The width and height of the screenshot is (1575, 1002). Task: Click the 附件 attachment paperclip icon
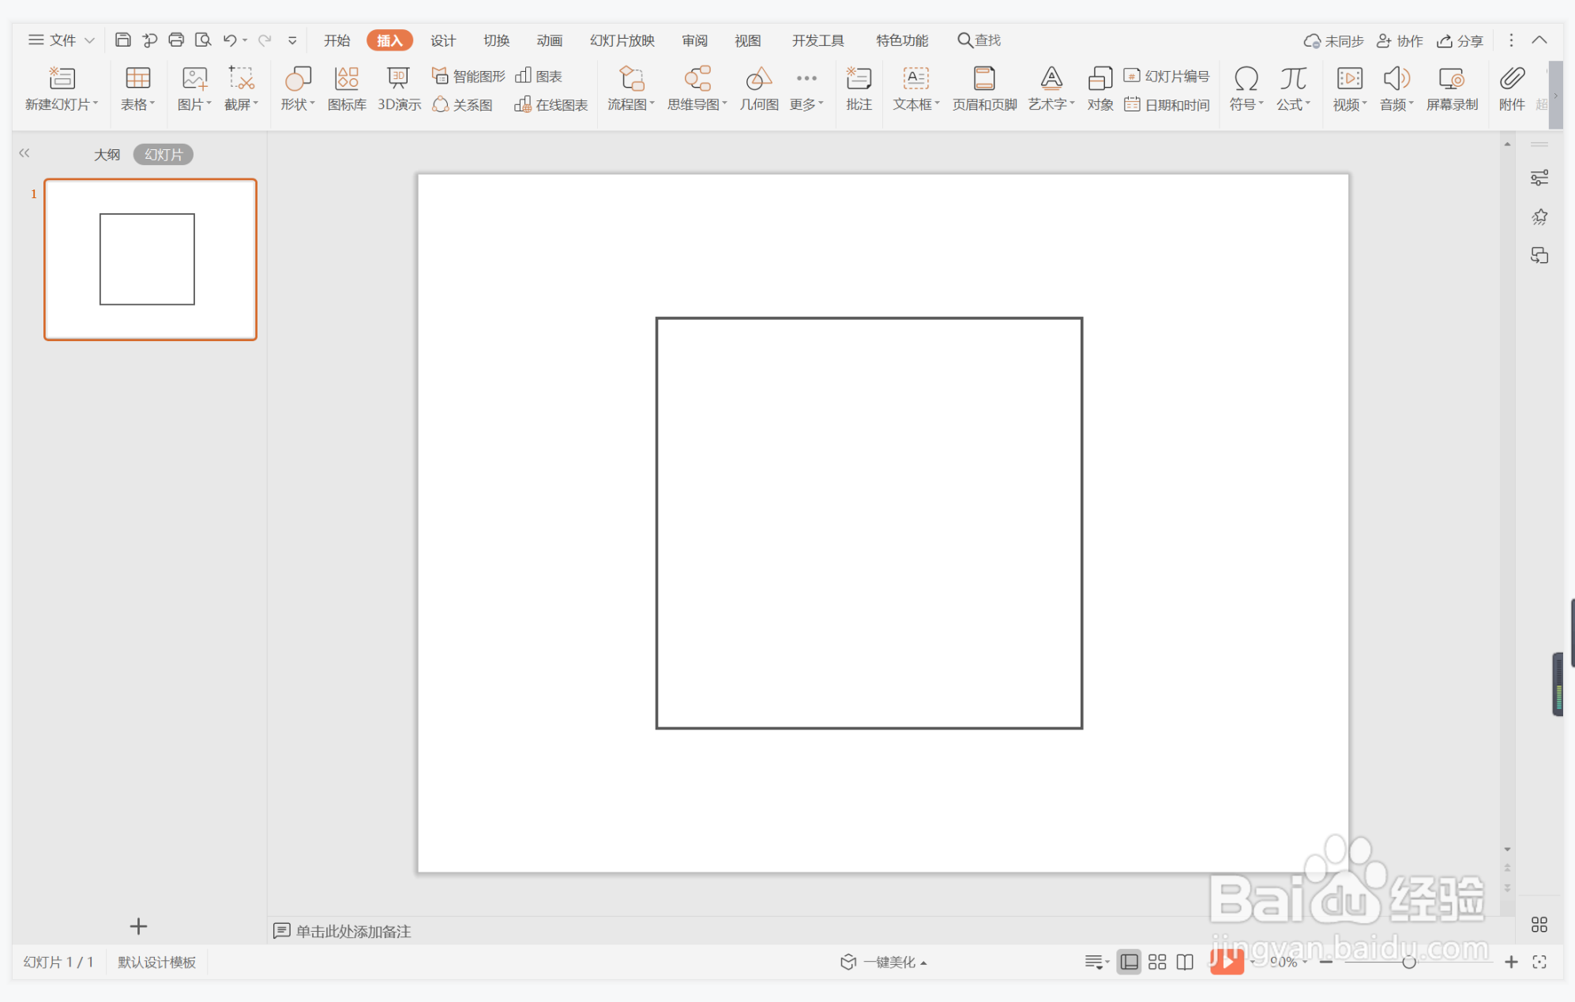pyautogui.click(x=1511, y=79)
